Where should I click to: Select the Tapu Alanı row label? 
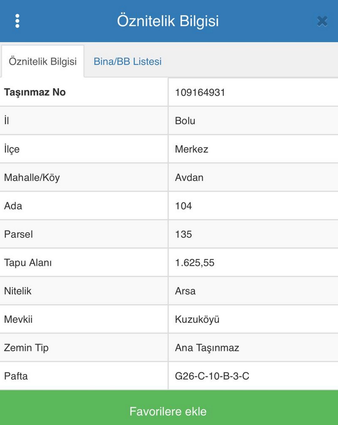click(28, 263)
